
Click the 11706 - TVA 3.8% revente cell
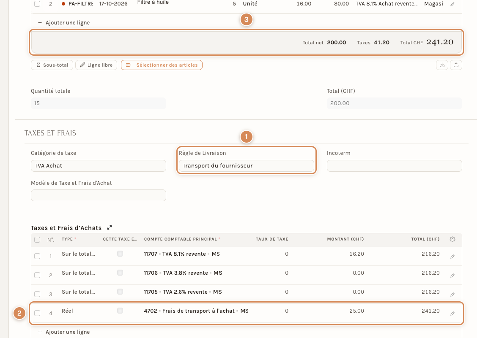(x=183, y=273)
